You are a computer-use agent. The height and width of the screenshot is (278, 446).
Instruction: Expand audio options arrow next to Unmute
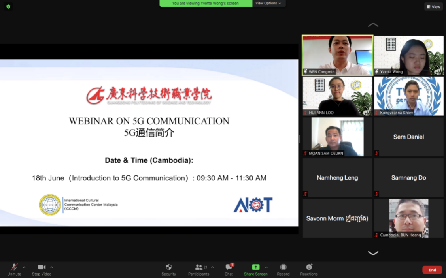tap(24, 267)
